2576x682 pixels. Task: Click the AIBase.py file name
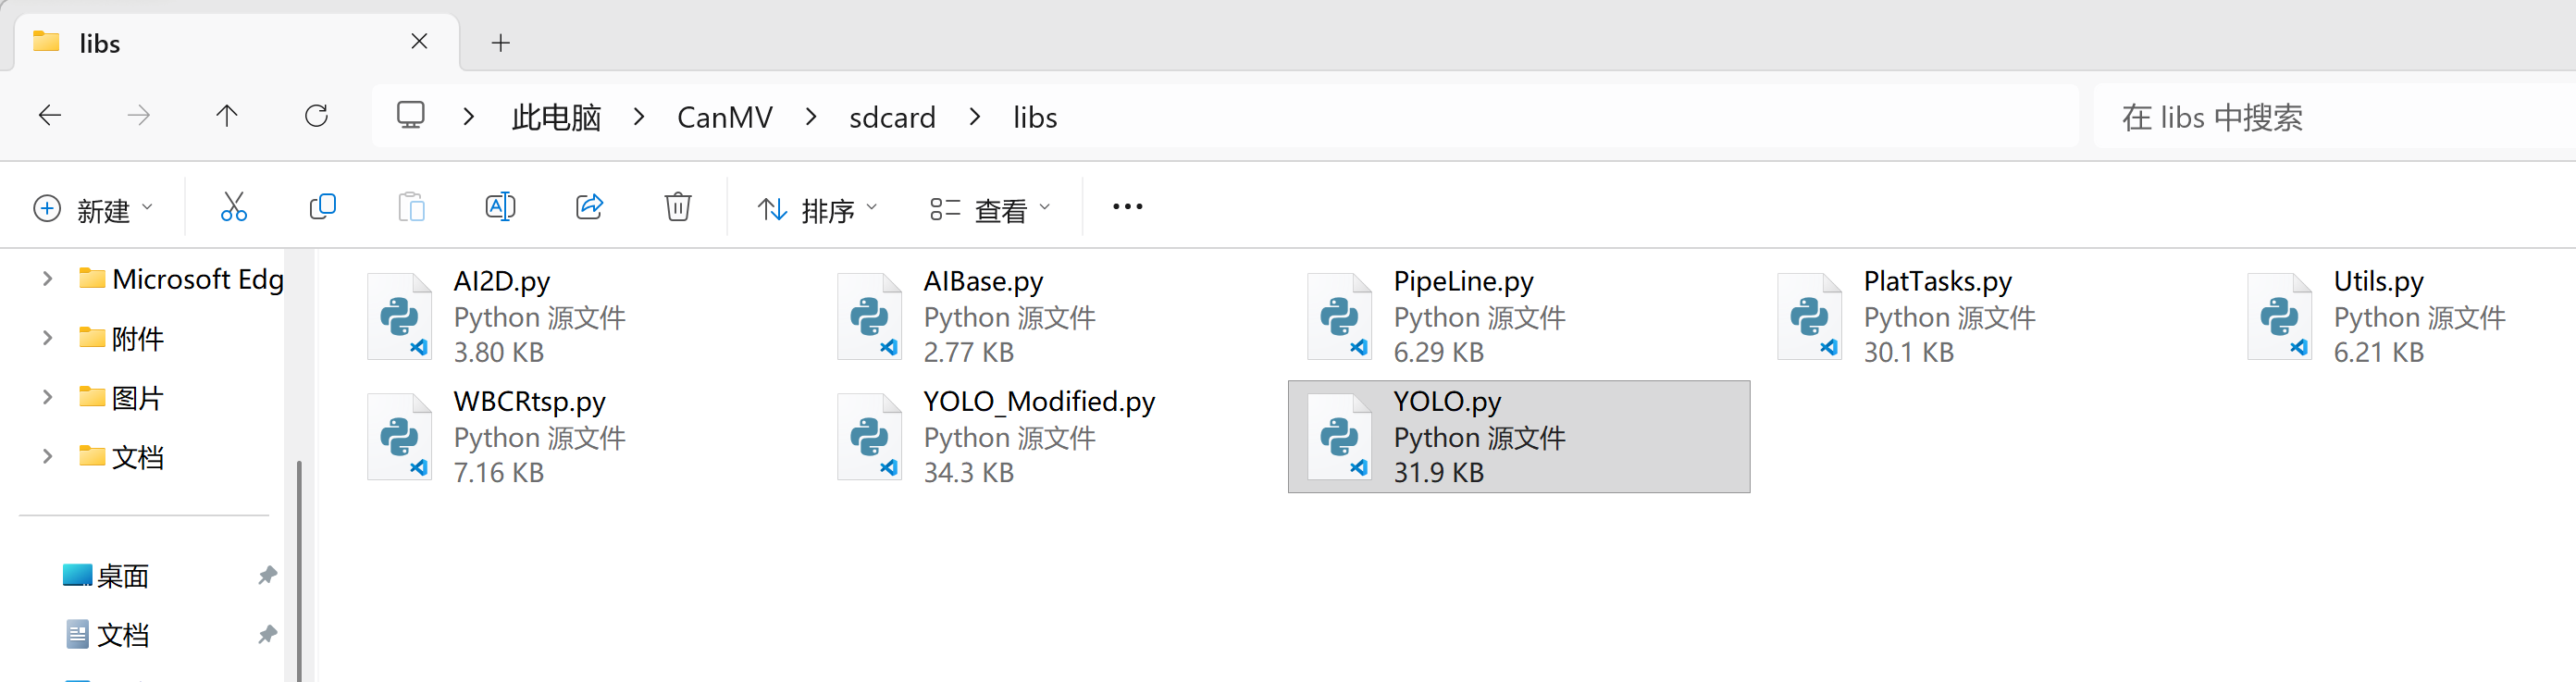[983, 281]
